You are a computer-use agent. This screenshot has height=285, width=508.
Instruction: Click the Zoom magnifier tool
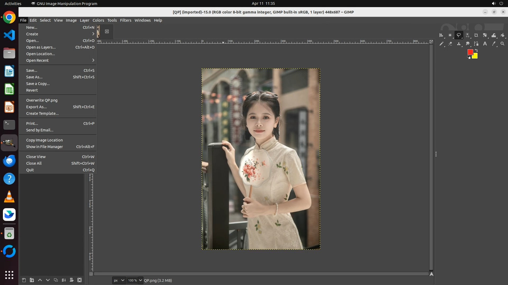tap(502, 44)
